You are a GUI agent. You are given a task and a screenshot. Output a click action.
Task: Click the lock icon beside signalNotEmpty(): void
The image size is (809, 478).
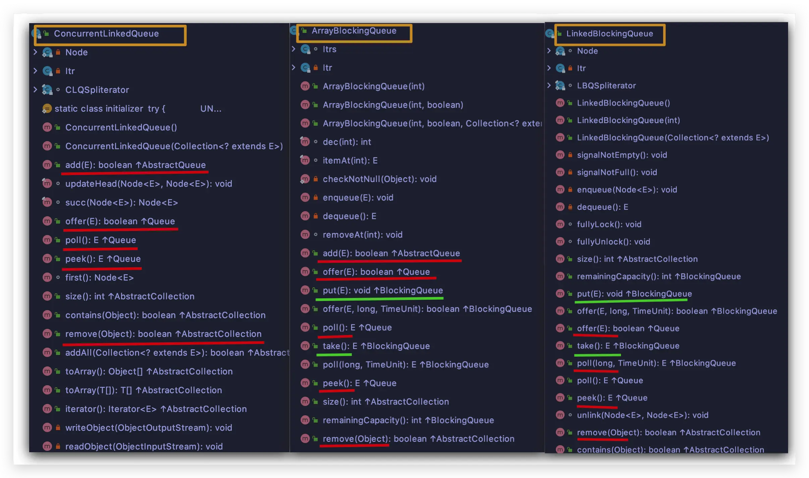(x=570, y=155)
